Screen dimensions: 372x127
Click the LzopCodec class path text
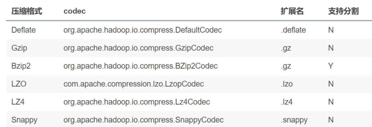click(133, 84)
